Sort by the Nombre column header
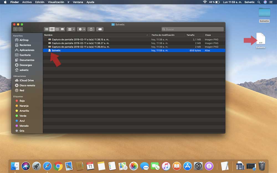This screenshot has width=277, height=173. click(x=96, y=35)
